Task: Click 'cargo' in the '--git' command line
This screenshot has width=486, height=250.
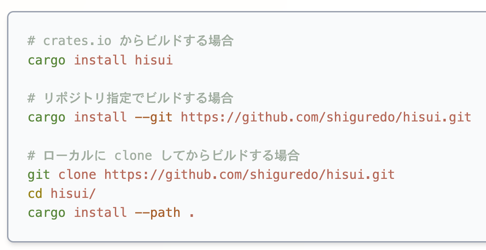Action: click(46, 117)
